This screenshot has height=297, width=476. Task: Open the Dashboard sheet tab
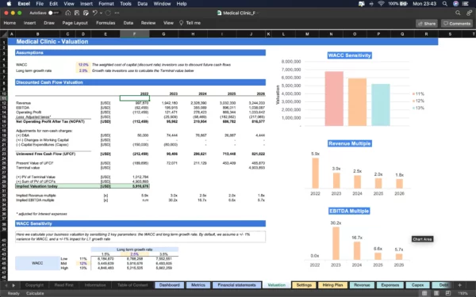170,285
